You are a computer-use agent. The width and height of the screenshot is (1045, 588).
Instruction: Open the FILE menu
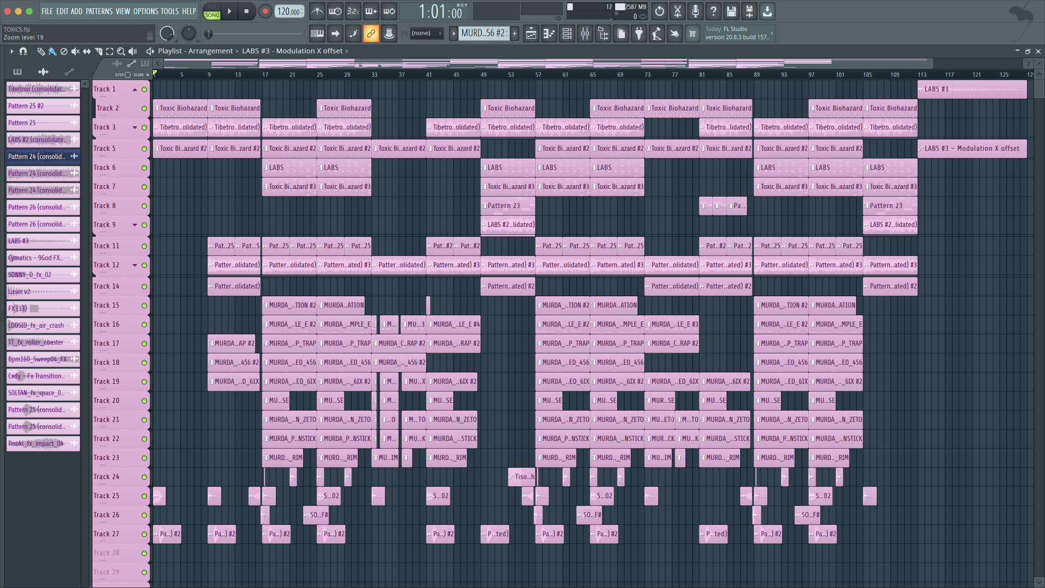click(47, 11)
